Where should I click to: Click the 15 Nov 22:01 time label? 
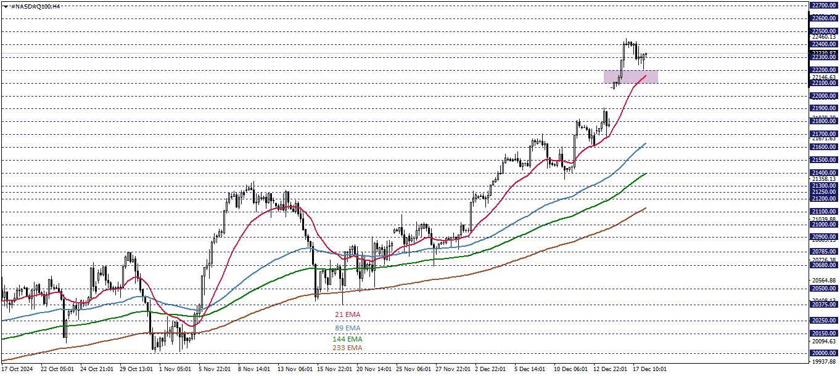[335, 369]
